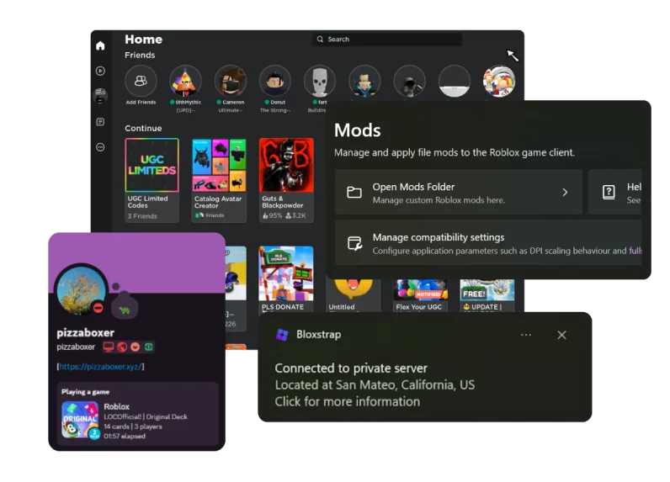Click the 'Playing a game' heading
670x482 pixels.
point(86,391)
